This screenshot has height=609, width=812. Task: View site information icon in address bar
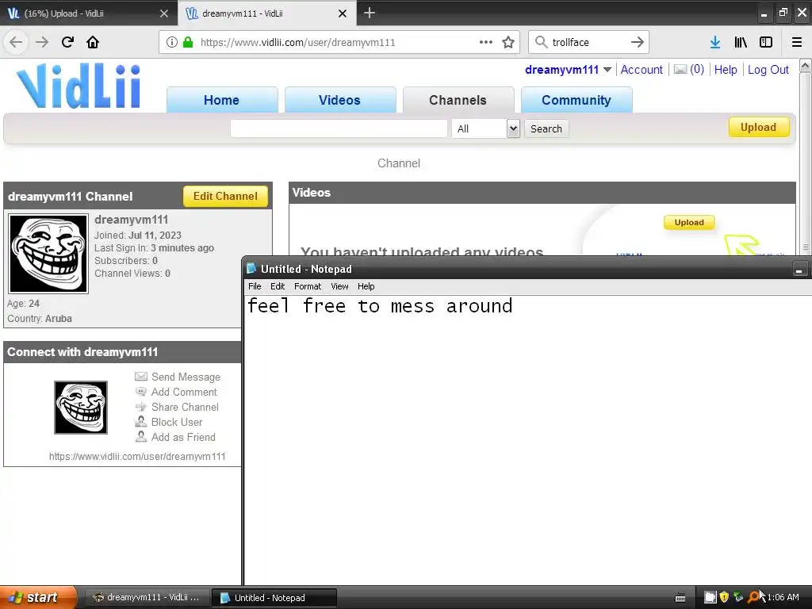pyautogui.click(x=172, y=42)
